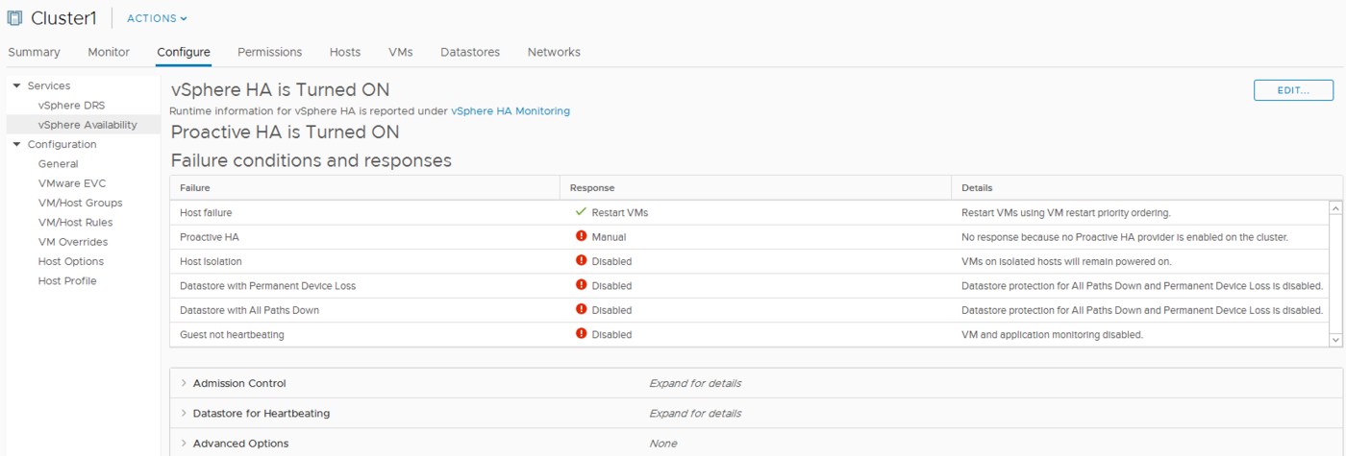Click red alert icon for Guest not heartbeating
1346x456 pixels.
(580, 334)
